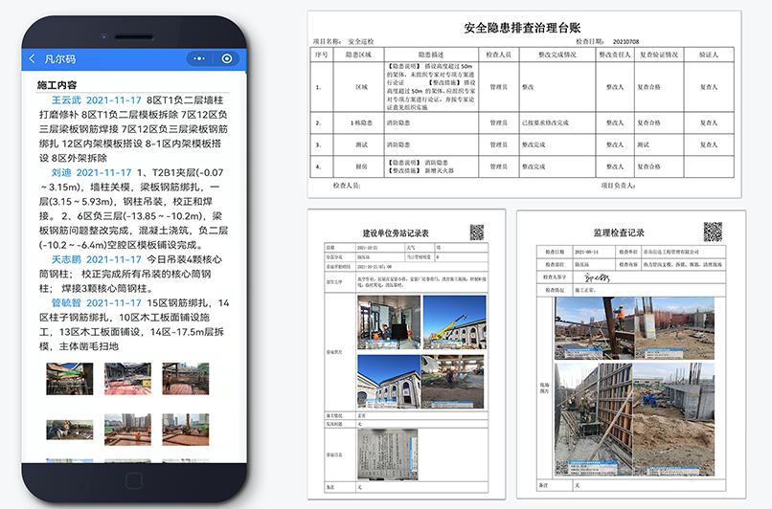Viewport: 772px width, 509px height.
Task: Open yellow crane photo in 旁站记录表
Action: 454,322
